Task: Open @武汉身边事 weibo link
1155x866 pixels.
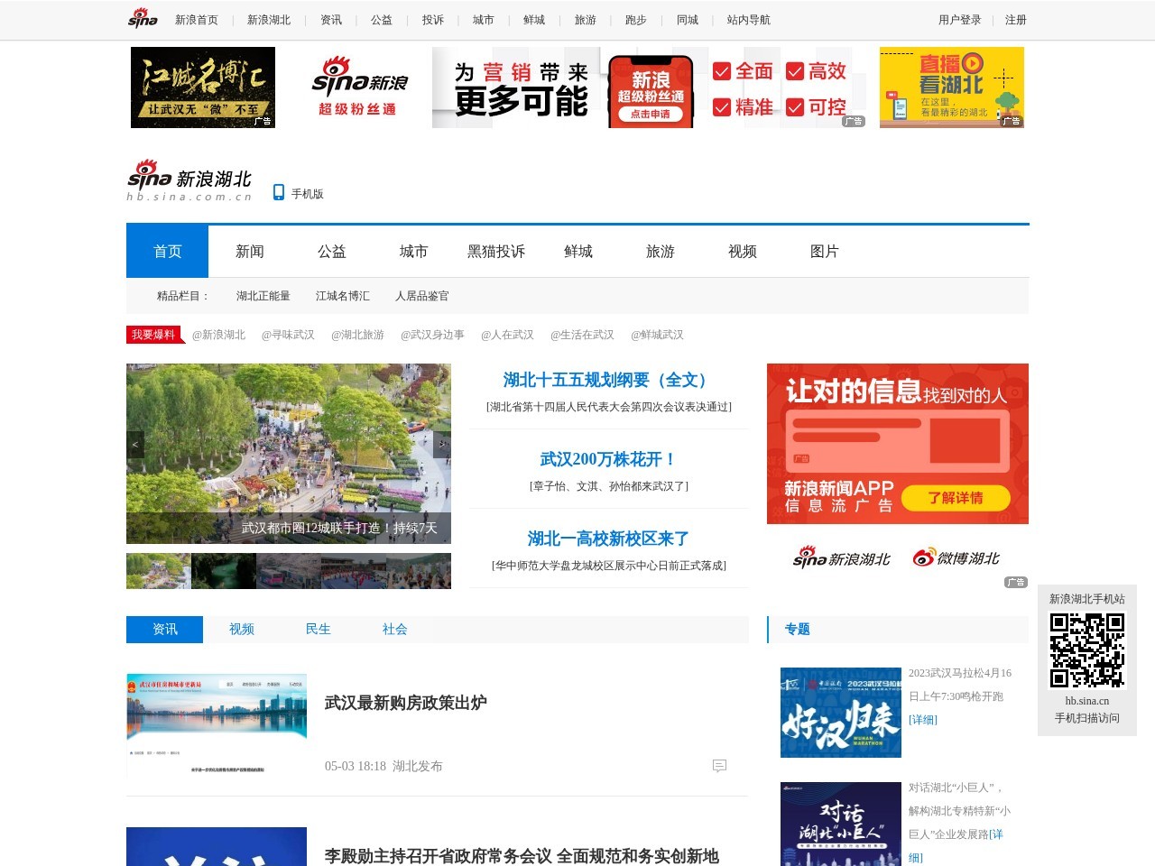Action: point(432,335)
